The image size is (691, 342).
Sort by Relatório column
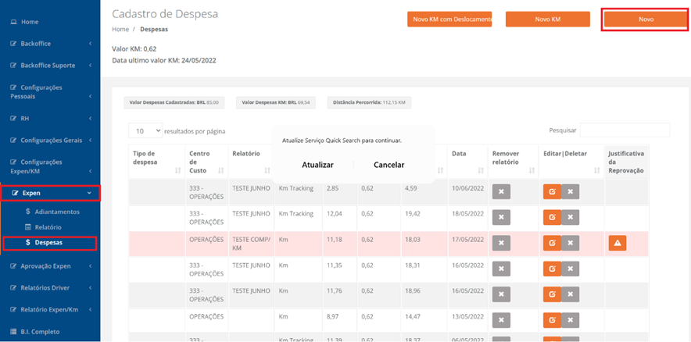[x=251, y=162]
